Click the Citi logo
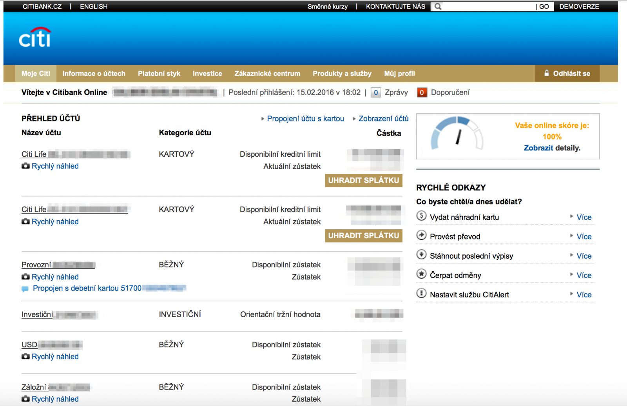The image size is (627, 406). (35, 37)
